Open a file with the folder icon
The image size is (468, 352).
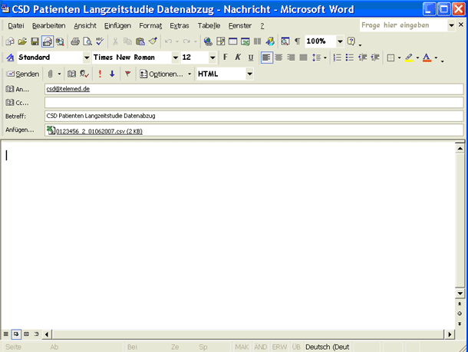coord(22,41)
